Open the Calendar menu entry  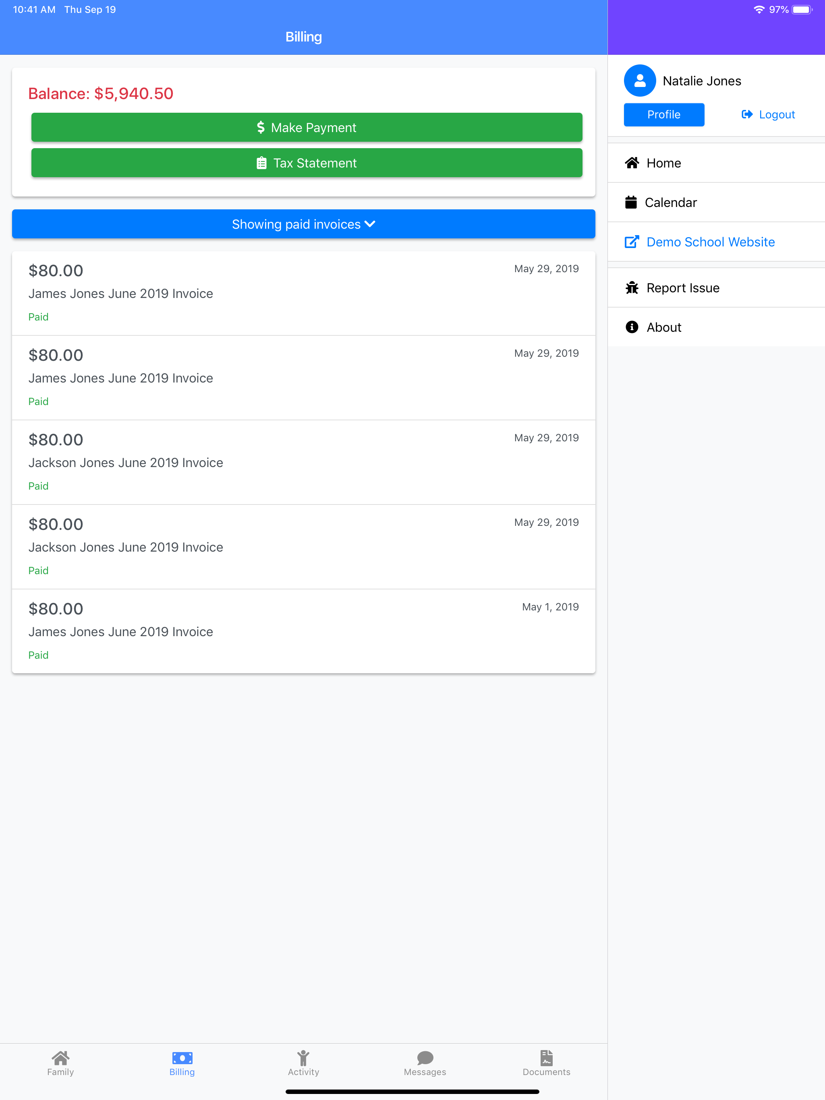(x=717, y=203)
